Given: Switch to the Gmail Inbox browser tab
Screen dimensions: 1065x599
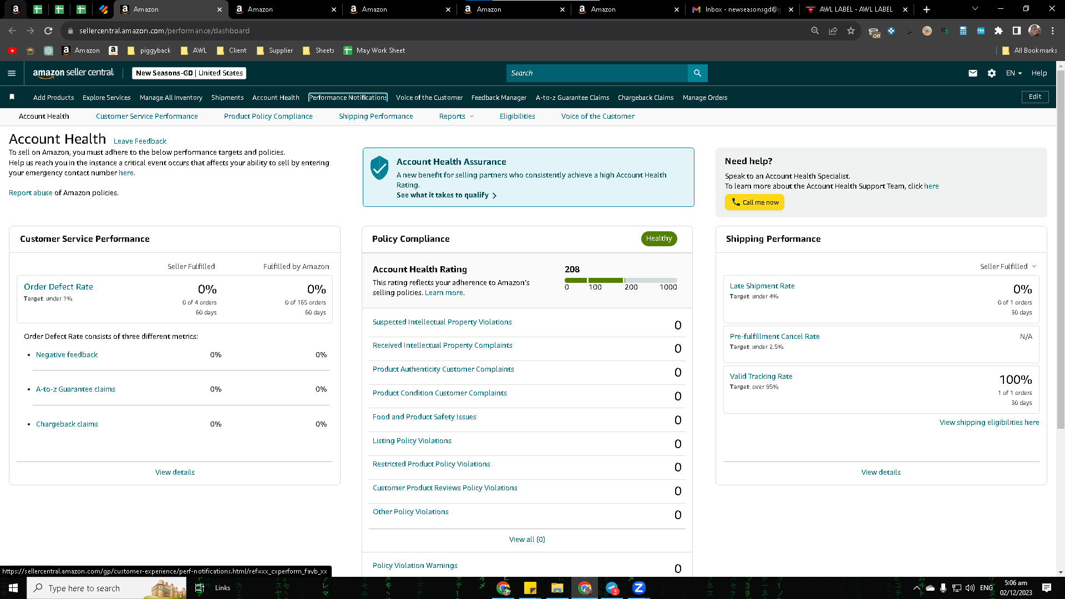Looking at the screenshot, I should (x=743, y=9).
